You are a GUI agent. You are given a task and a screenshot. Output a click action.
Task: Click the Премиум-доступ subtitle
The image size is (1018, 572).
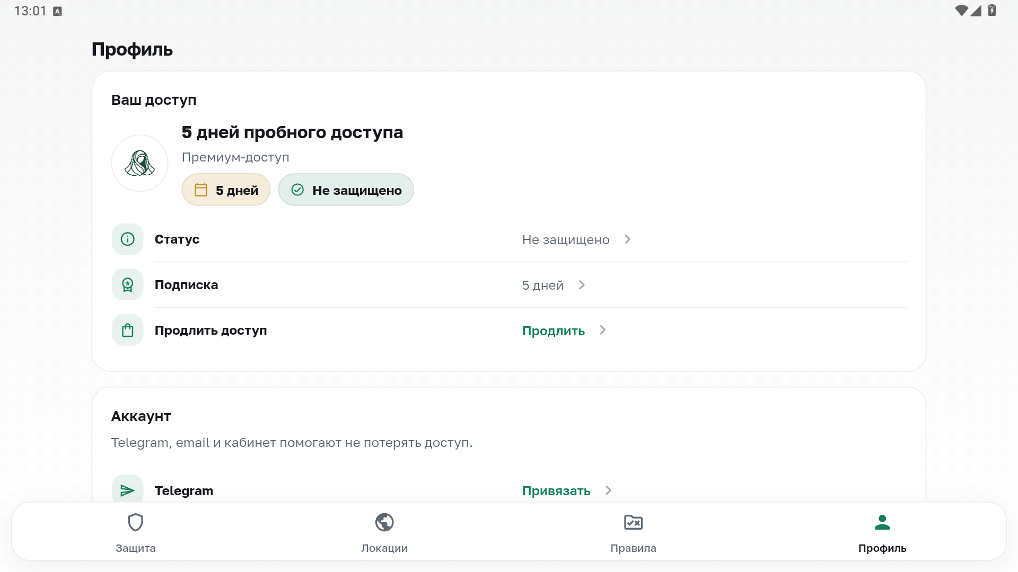[235, 157]
